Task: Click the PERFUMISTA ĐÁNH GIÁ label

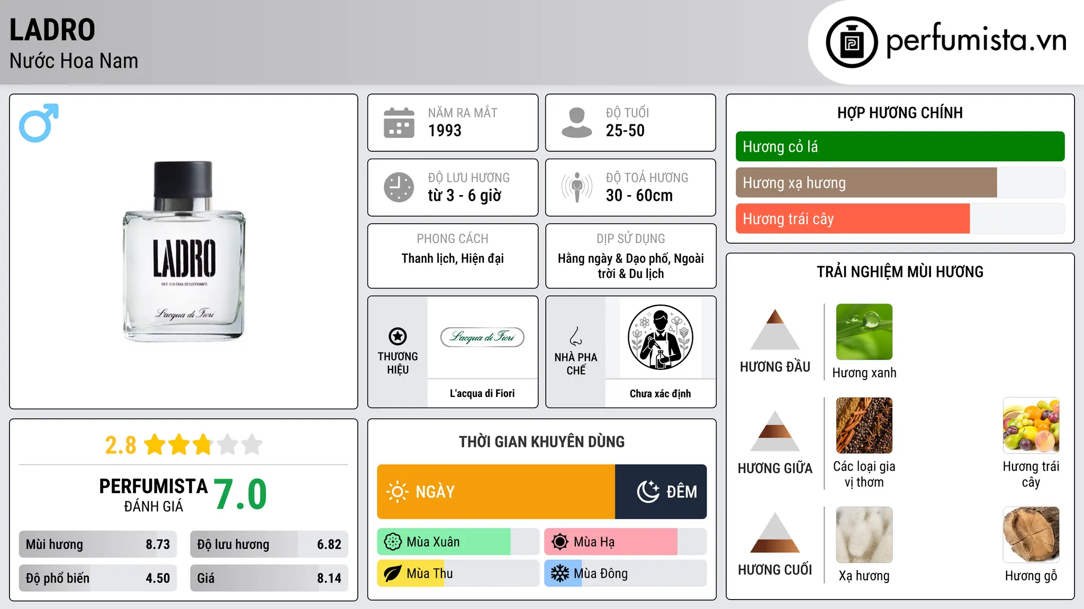Action: click(x=153, y=495)
